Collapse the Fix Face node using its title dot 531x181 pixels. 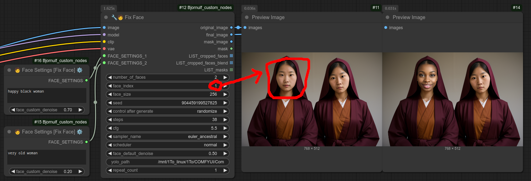click(x=106, y=17)
